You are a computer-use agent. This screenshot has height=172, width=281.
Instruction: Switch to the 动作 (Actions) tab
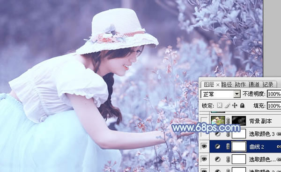[x=240, y=84]
